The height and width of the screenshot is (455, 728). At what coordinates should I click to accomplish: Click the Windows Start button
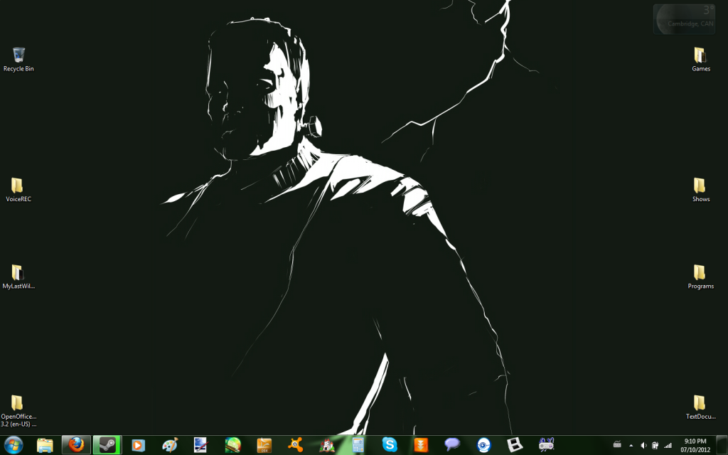tap(14, 445)
